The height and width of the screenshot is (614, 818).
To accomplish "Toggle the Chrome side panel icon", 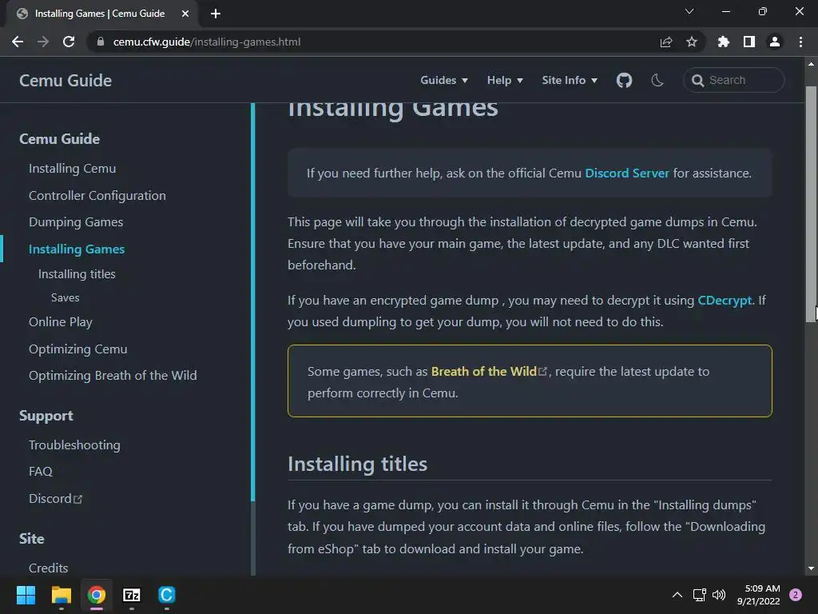I will coord(749,42).
